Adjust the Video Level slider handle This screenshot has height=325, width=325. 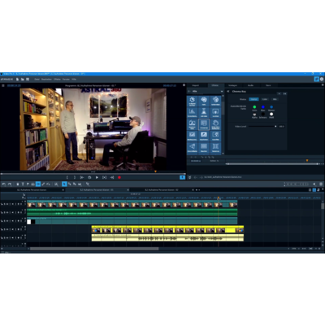point(275,126)
